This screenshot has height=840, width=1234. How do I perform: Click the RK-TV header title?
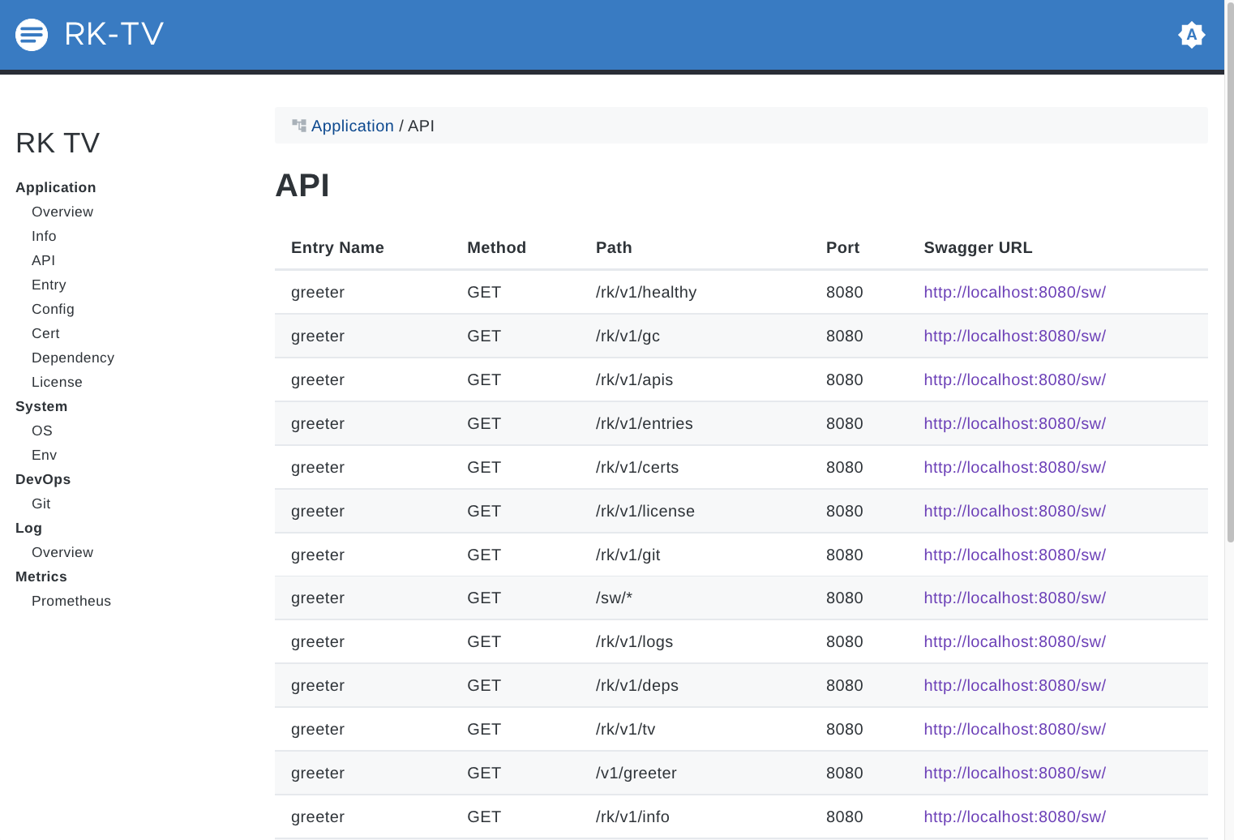114,34
